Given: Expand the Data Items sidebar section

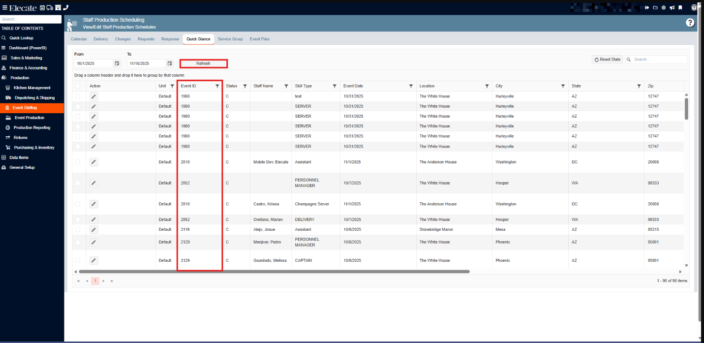Looking at the screenshot, I should click(x=19, y=157).
